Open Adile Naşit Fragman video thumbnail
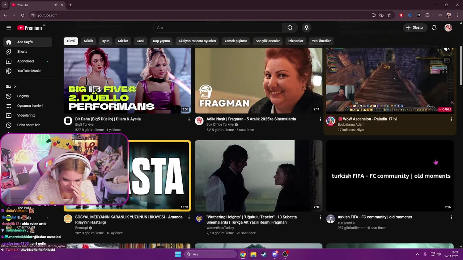The height and width of the screenshot is (260, 463). pyautogui.click(x=259, y=81)
